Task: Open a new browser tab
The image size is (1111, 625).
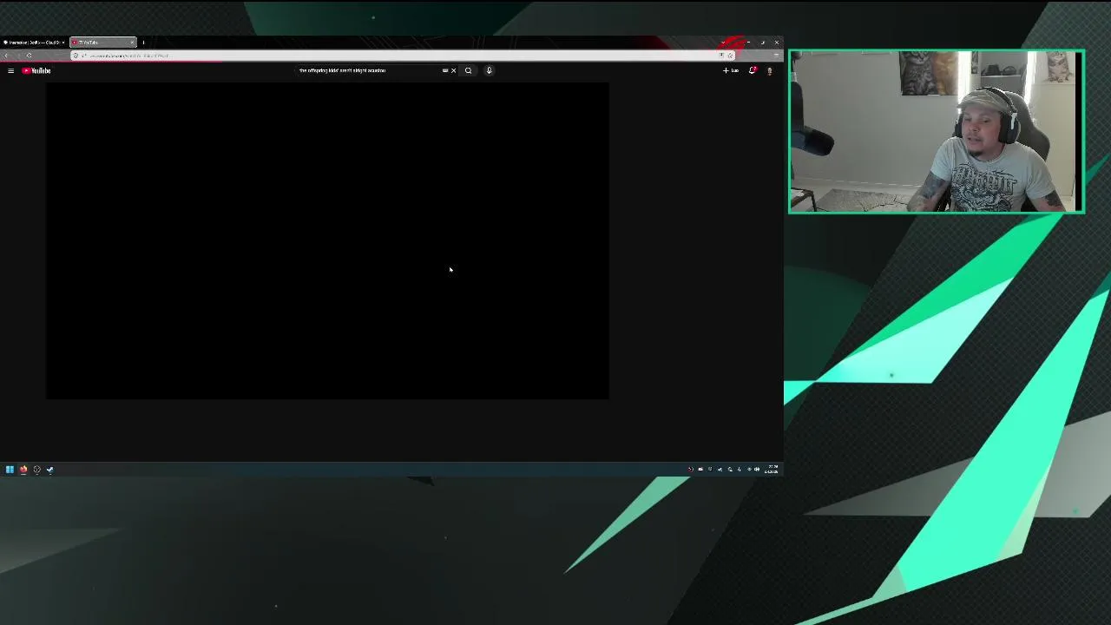Action: point(143,42)
